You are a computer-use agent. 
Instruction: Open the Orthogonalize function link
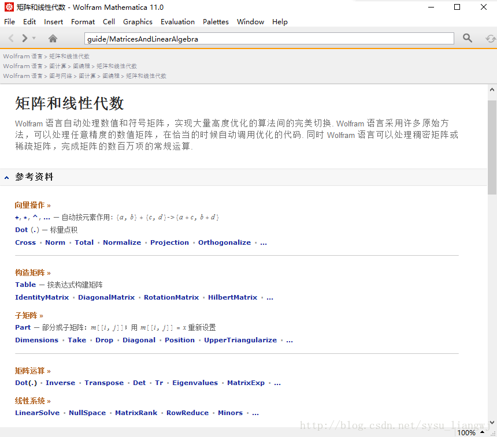(224, 242)
